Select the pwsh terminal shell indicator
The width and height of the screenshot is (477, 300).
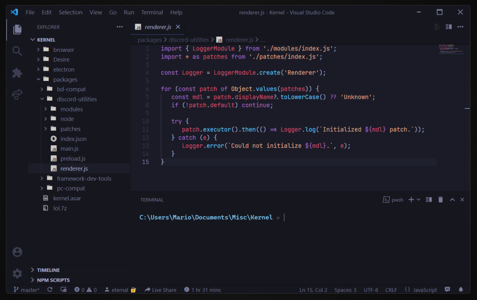[x=393, y=199]
